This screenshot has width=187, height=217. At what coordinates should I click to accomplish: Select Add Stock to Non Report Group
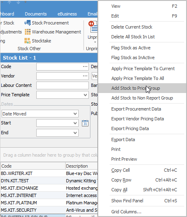[x=142, y=98]
